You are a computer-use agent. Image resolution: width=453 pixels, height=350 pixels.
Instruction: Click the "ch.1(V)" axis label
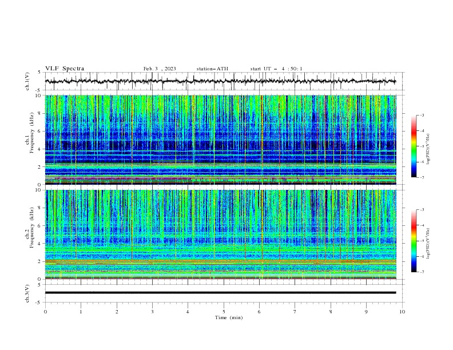tap(27, 81)
